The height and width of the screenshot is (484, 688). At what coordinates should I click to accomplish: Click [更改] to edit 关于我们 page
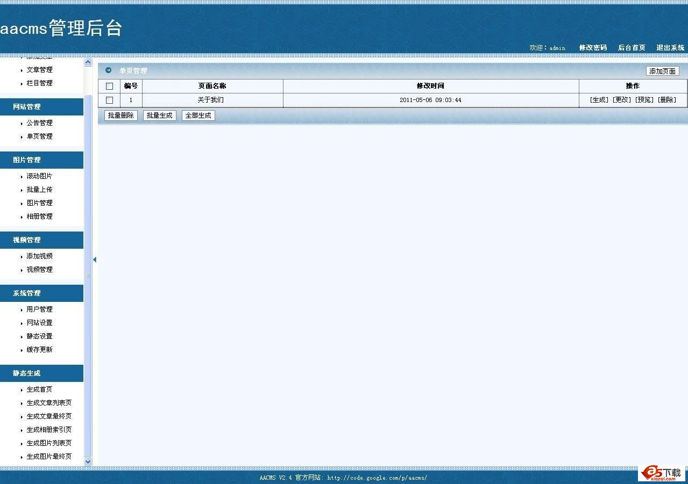[x=622, y=100]
